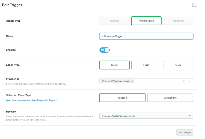Choose the Scheduled trigger type
The image size is (205, 139).
pos(178,21)
